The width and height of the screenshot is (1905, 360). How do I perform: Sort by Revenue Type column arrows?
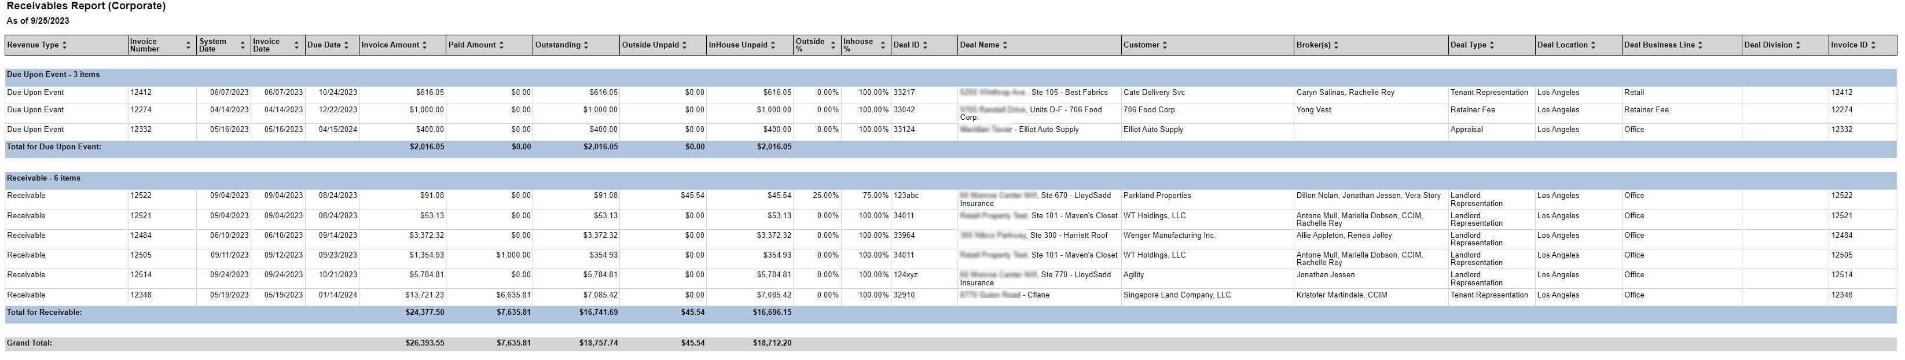[64, 45]
